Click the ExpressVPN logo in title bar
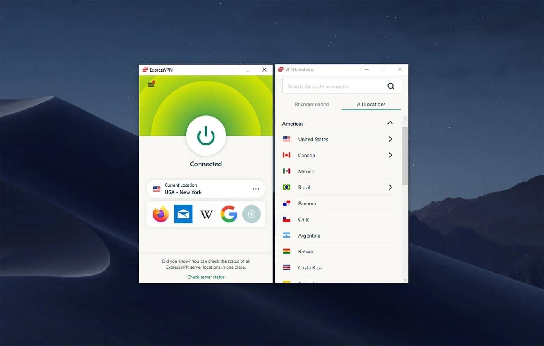 (x=145, y=70)
